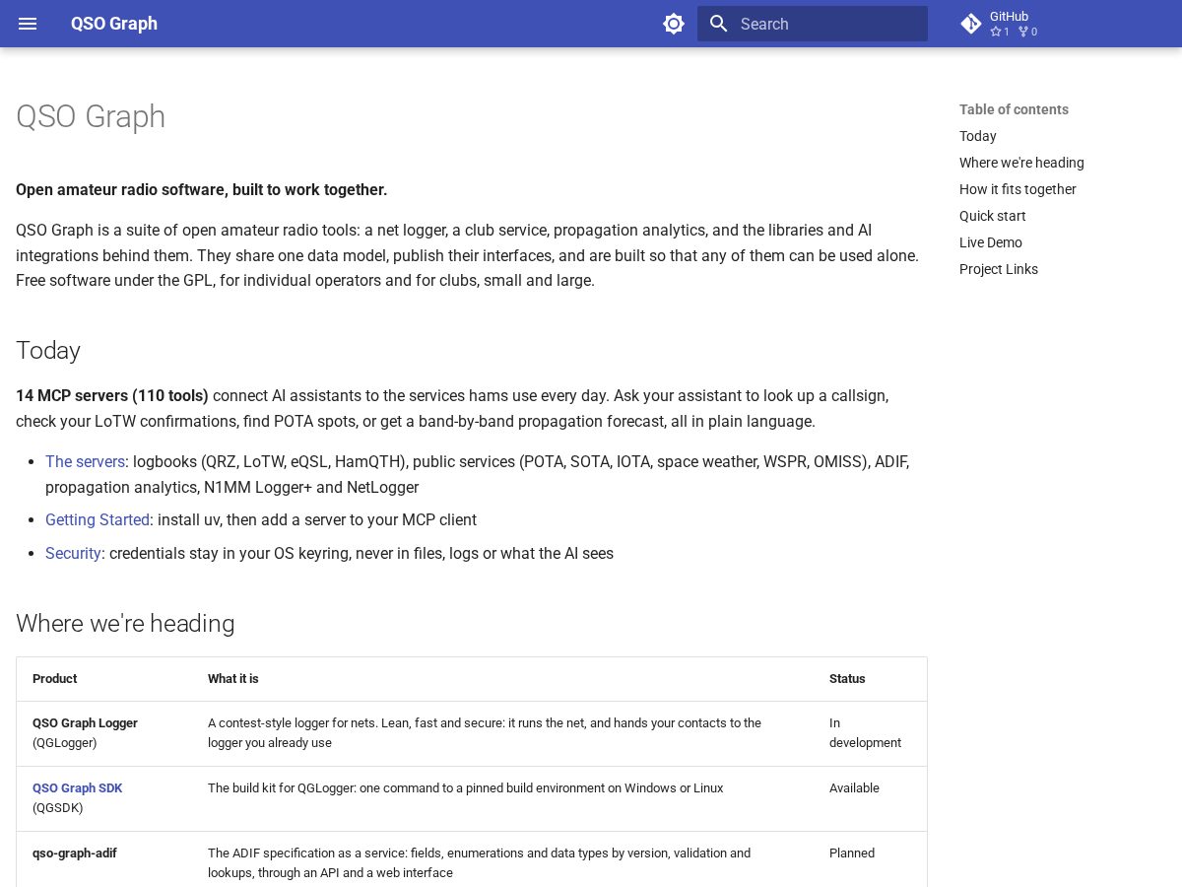
Task: Visit the Security link
Action: pos(74,553)
